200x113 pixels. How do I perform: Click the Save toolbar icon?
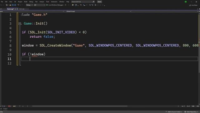tap(13, 5)
